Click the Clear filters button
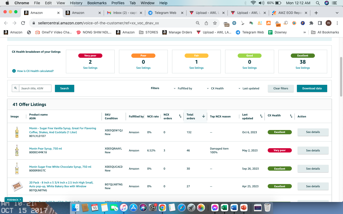Image resolution: width=343 pixels, height=214 pixels. pyautogui.click(x=281, y=88)
